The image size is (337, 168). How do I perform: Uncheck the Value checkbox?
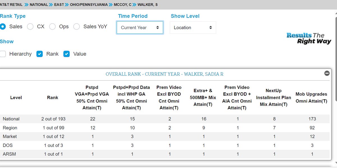pos(66,54)
